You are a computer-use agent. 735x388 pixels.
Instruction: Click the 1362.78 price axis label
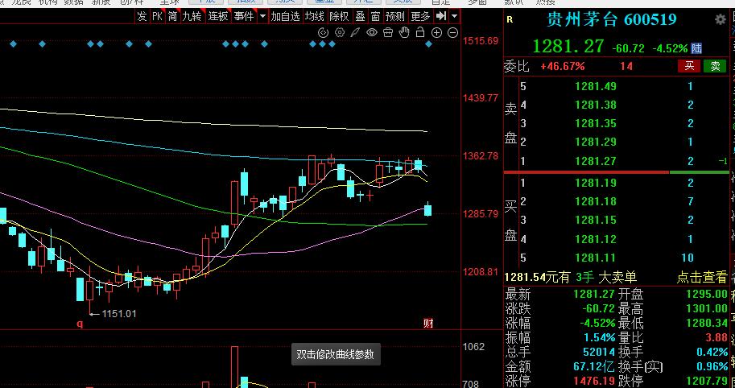pos(481,155)
